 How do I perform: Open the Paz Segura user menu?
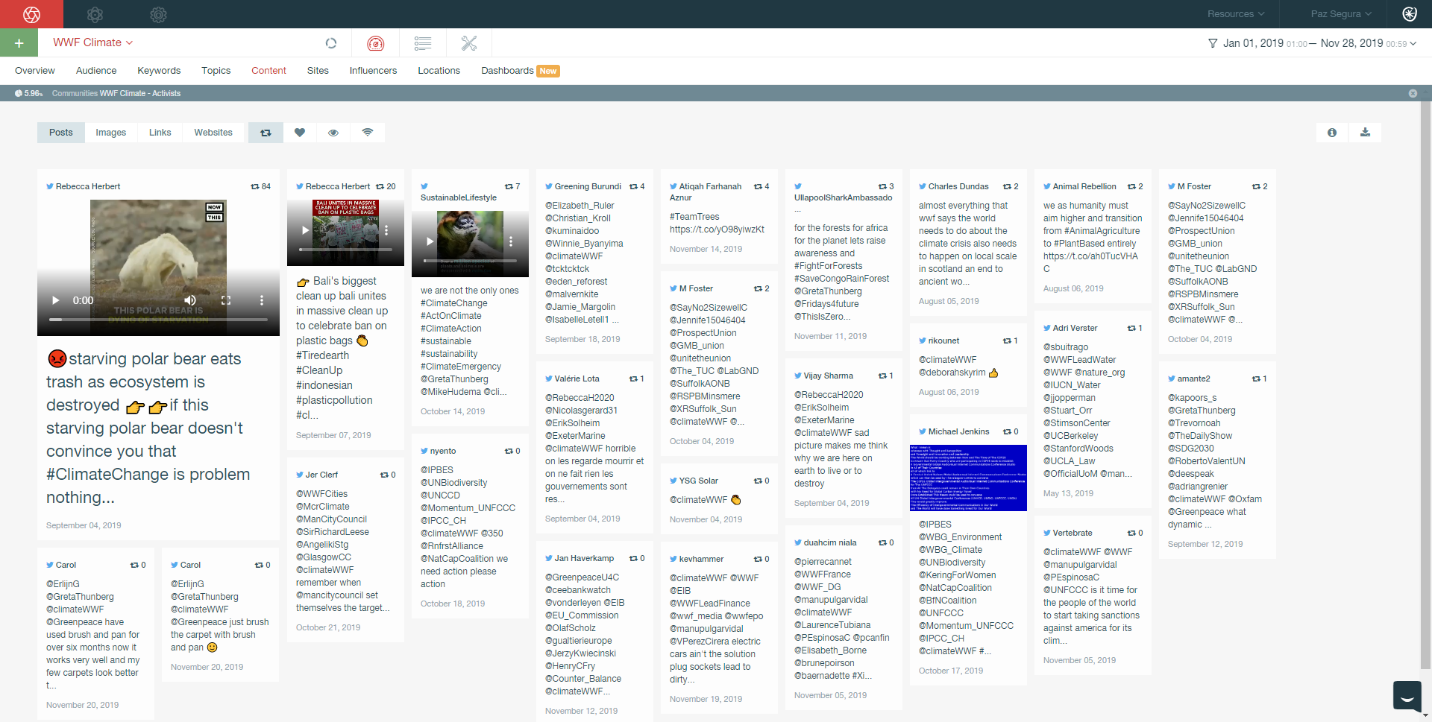tap(1341, 14)
